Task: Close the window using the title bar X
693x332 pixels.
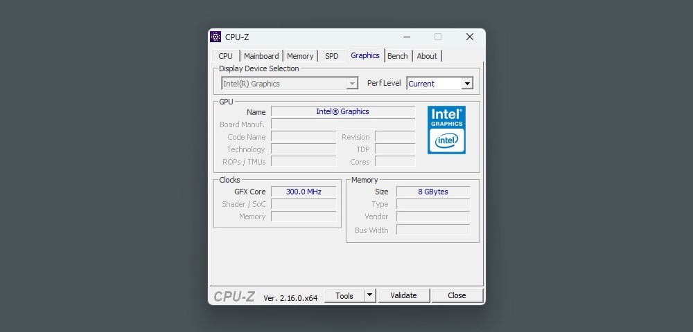Action: pos(469,37)
